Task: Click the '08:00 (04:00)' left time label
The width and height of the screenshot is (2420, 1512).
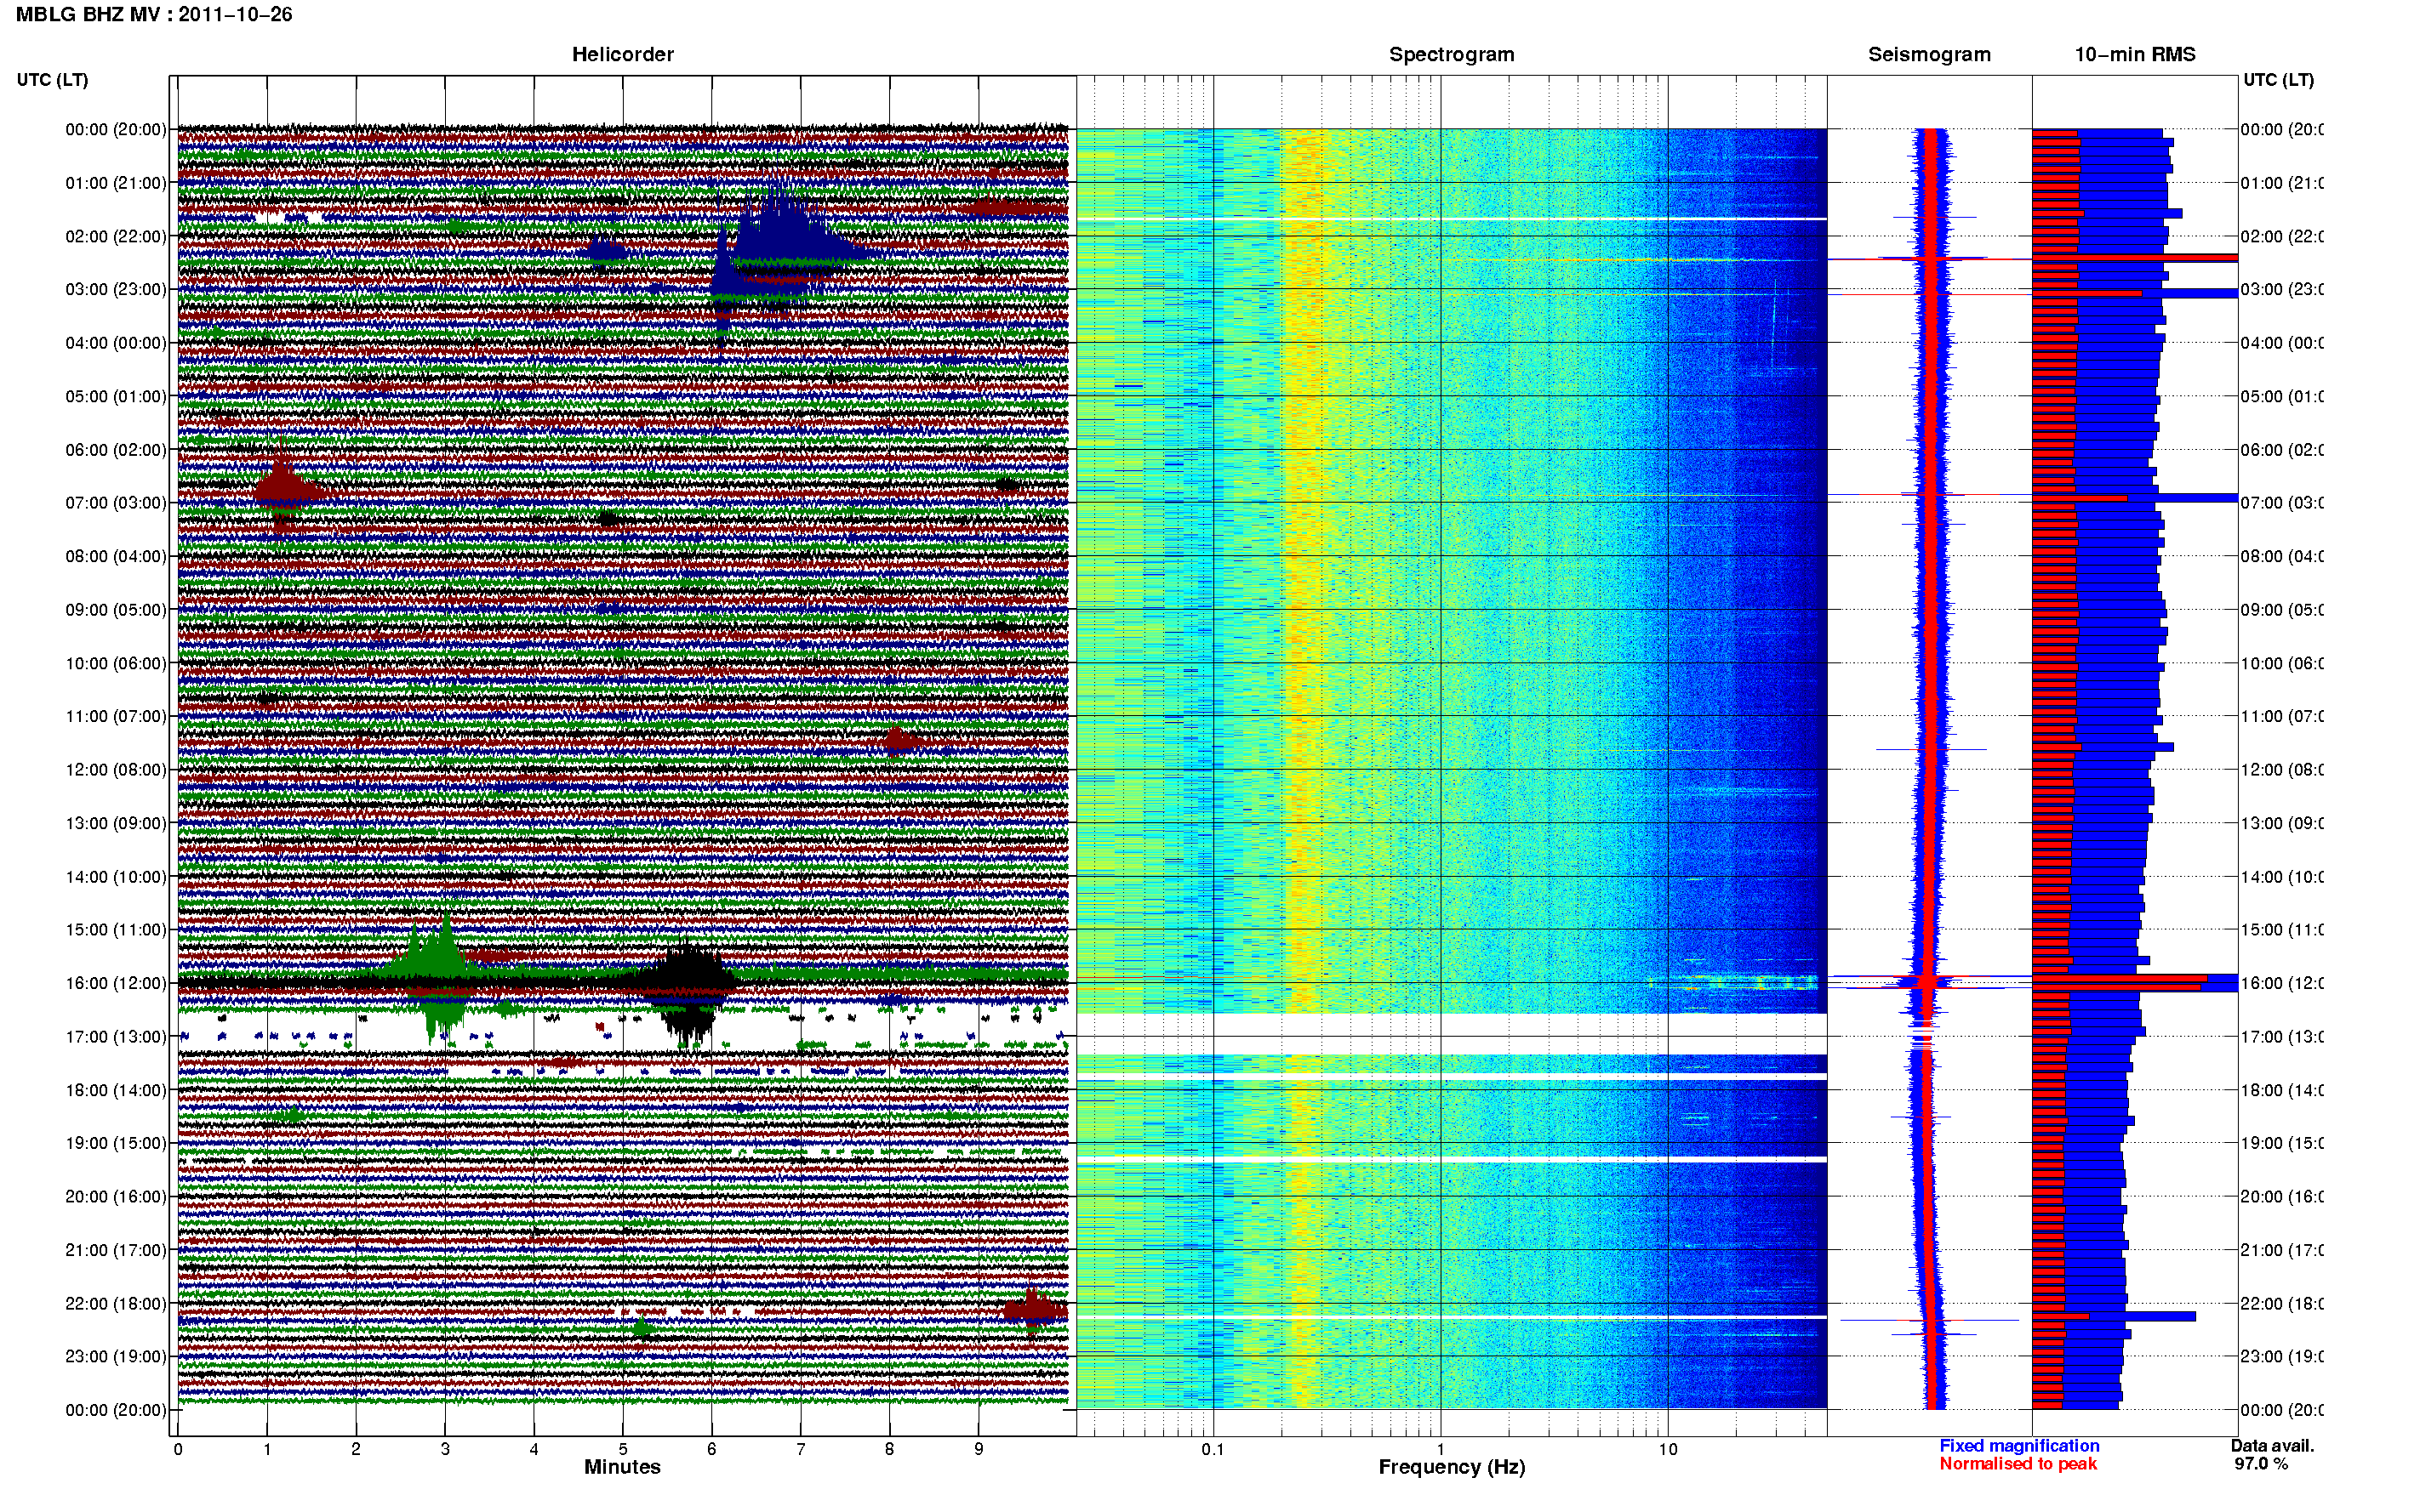Action: click(x=116, y=556)
